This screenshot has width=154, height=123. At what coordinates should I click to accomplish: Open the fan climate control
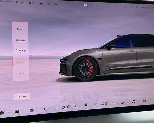tap(86, 105)
